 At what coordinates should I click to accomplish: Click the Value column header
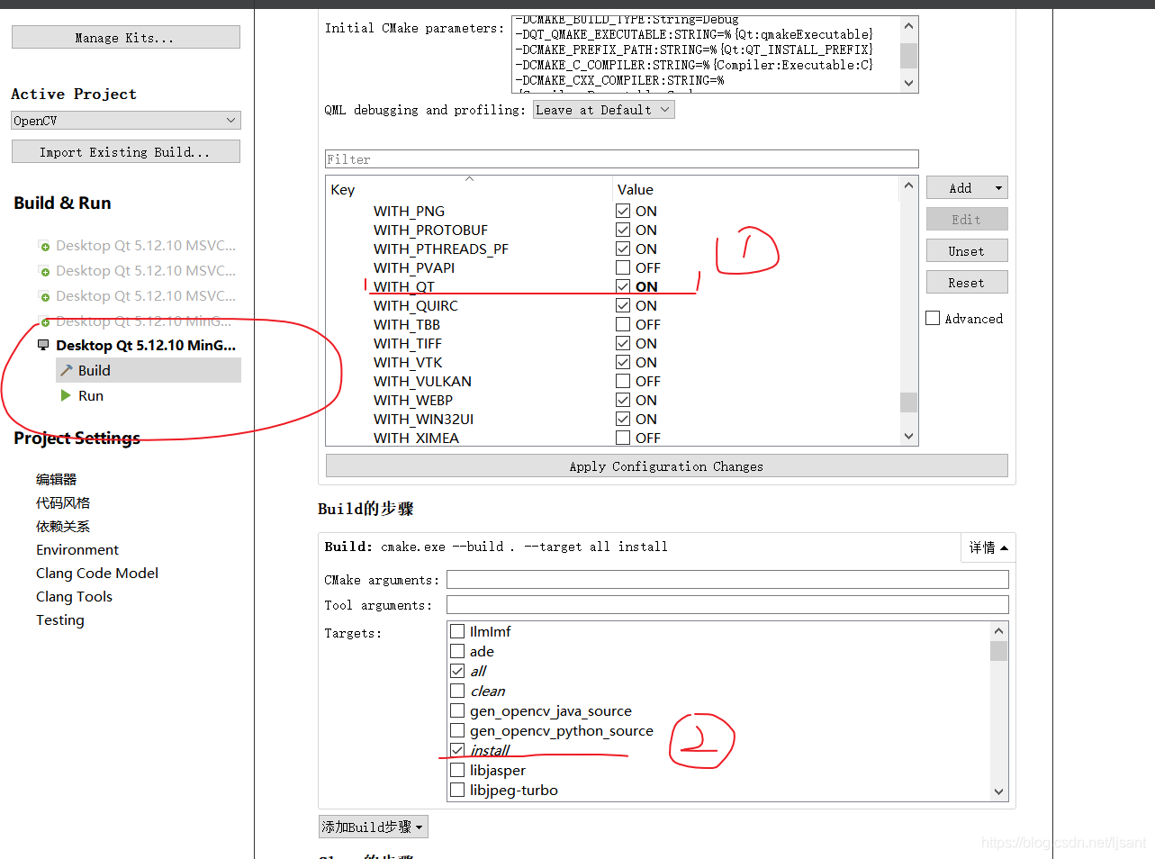pos(755,189)
